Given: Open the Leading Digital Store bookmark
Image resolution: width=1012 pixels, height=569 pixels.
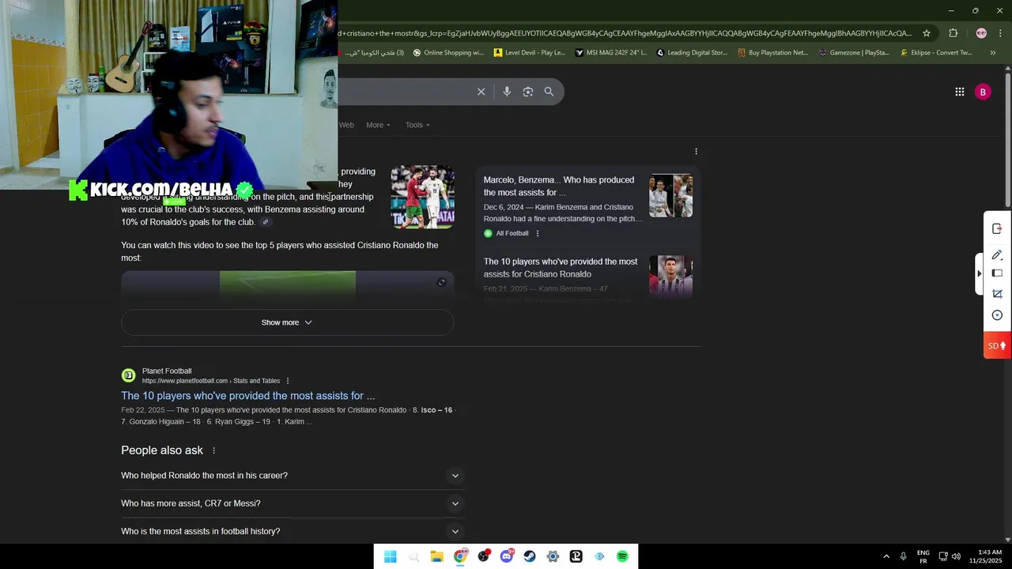Looking at the screenshot, I should click(x=692, y=53).
